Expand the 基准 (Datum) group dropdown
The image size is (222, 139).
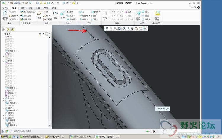(47, 23)
